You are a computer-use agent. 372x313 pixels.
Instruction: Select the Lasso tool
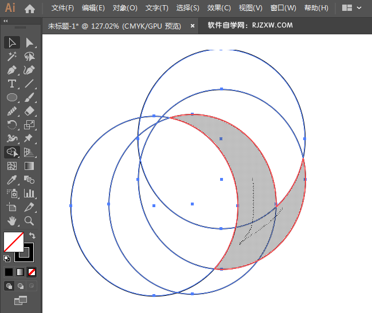tap(29, 57)
